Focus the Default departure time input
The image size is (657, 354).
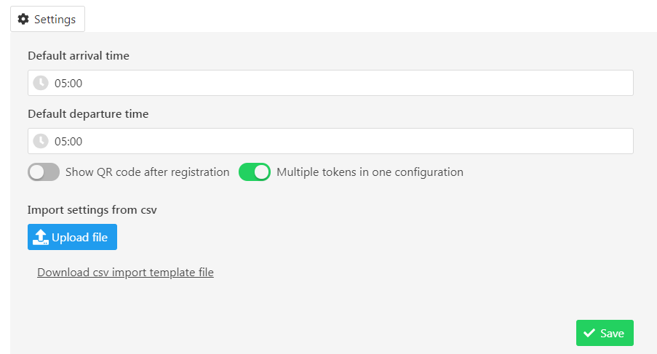(x=342, y=141)
